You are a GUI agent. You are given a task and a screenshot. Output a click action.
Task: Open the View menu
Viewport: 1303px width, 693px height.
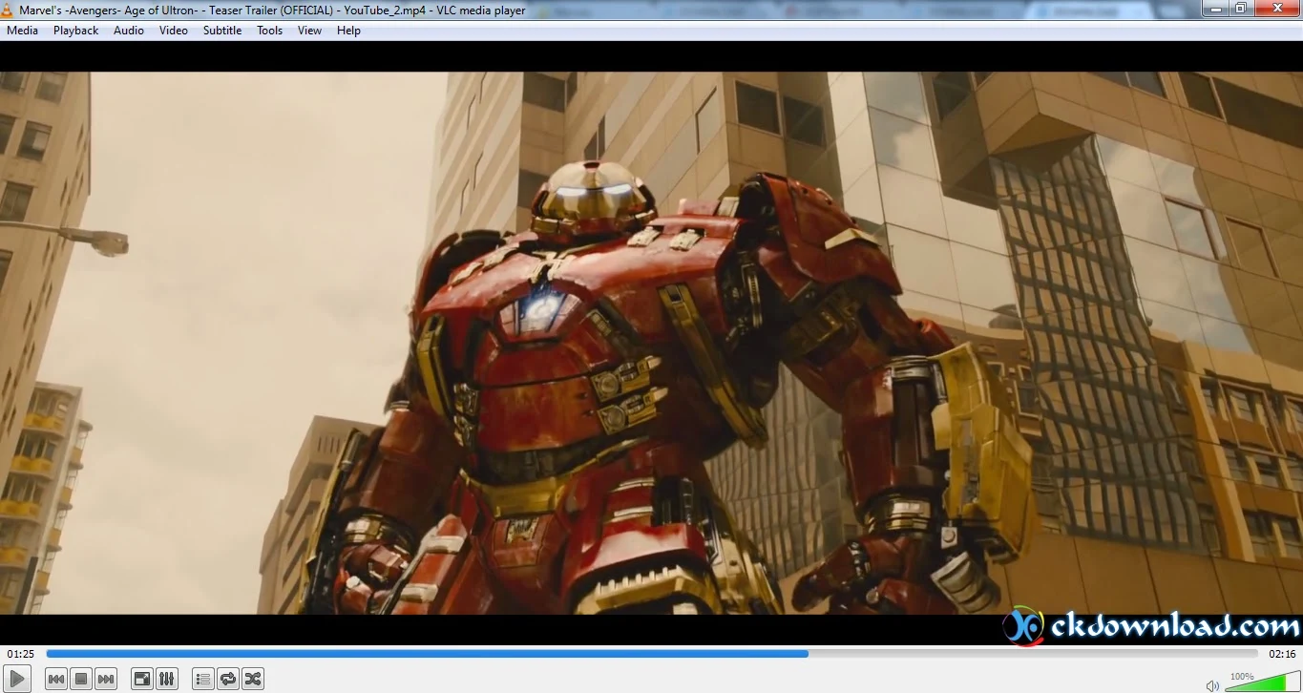coord(310,31)
